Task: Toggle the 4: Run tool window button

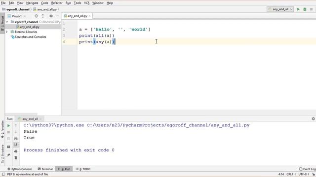Action: click(x=64, y=169)
